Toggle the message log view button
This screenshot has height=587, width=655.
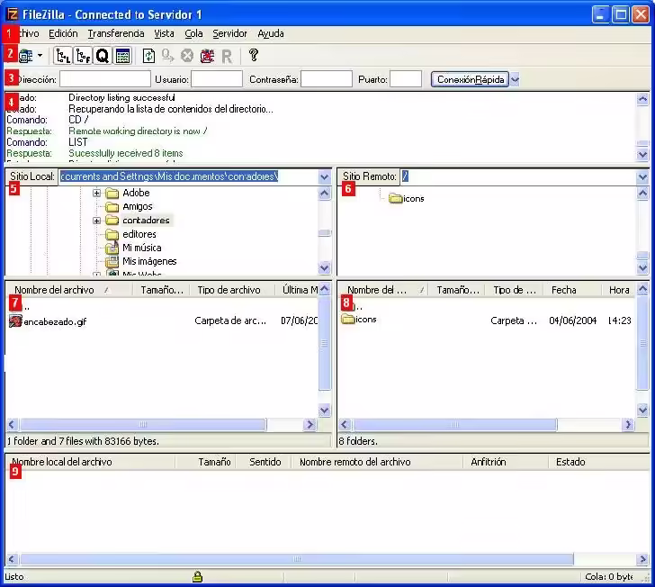coord(122,56)
